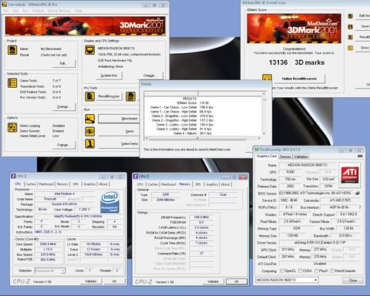Image resolution: width=370 pixels, height=296 pixels.
Task: Click the icon beside Edit Description button
Action: (x=350, y=16)
